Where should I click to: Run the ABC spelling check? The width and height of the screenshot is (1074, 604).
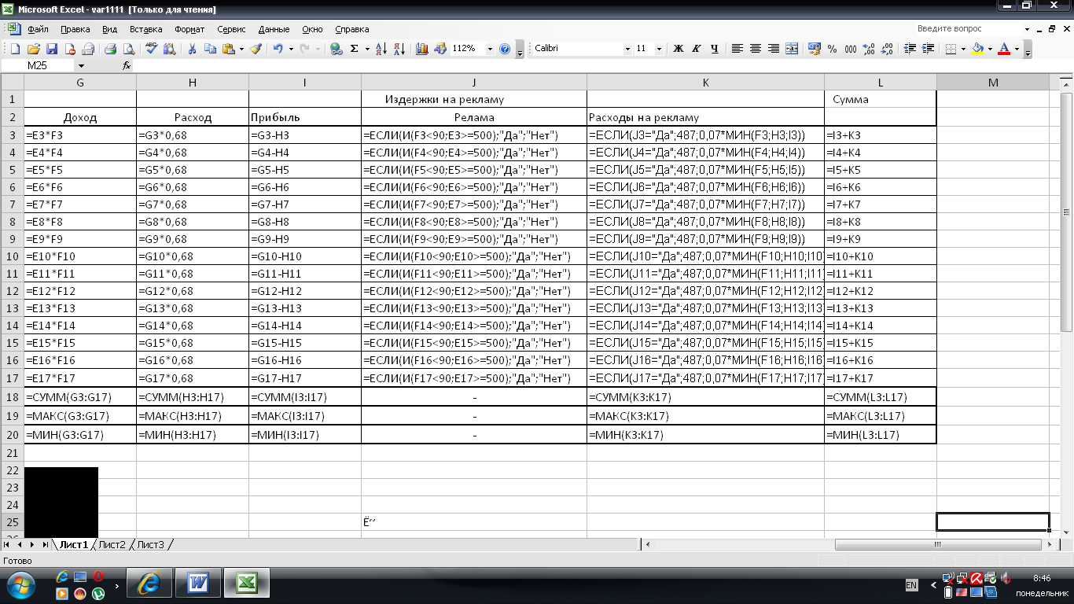151,49
